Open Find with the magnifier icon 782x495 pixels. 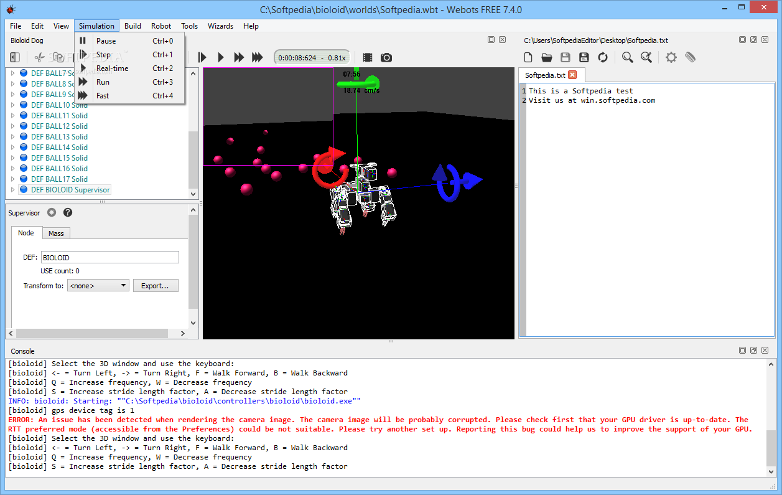(628, 57)
